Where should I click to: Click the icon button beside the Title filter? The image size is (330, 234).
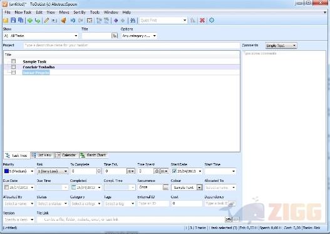click(115, 36)
